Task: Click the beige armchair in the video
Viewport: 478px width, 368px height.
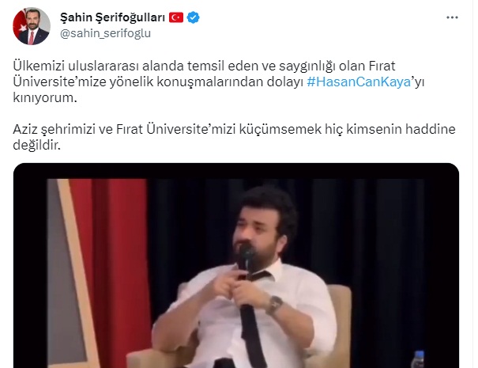Action: tap(333, 321)
